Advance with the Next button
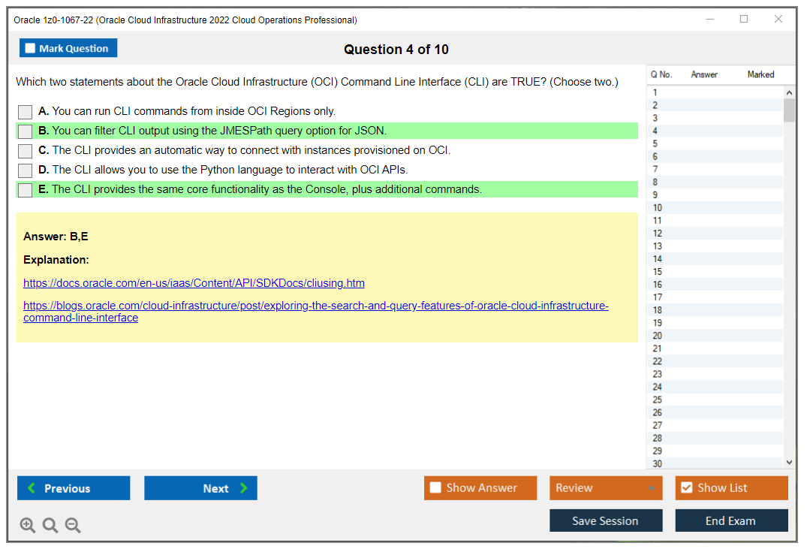This screenshot has width=807, height=552. pyautogui.click(x=200, y=488)
